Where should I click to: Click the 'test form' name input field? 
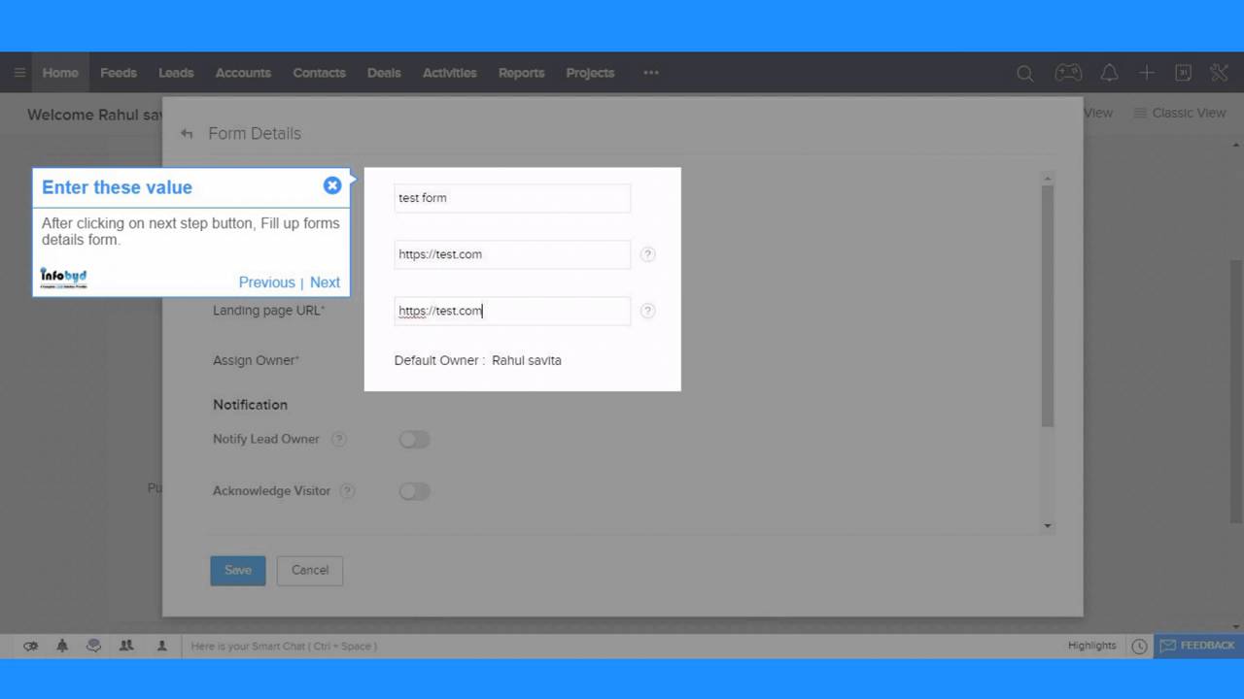coord(512,198)
